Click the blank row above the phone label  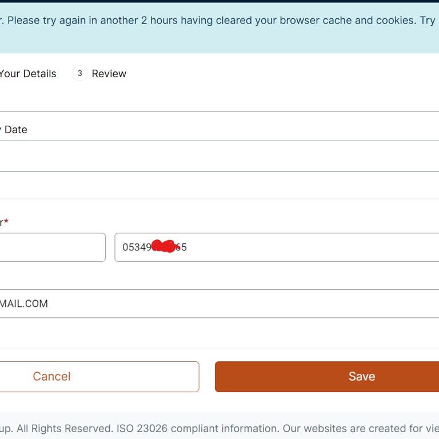click(219, 185)
